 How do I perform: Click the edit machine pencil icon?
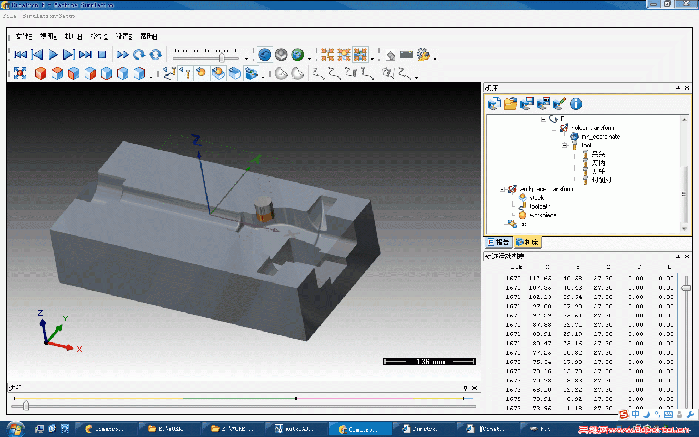point(560,103)
